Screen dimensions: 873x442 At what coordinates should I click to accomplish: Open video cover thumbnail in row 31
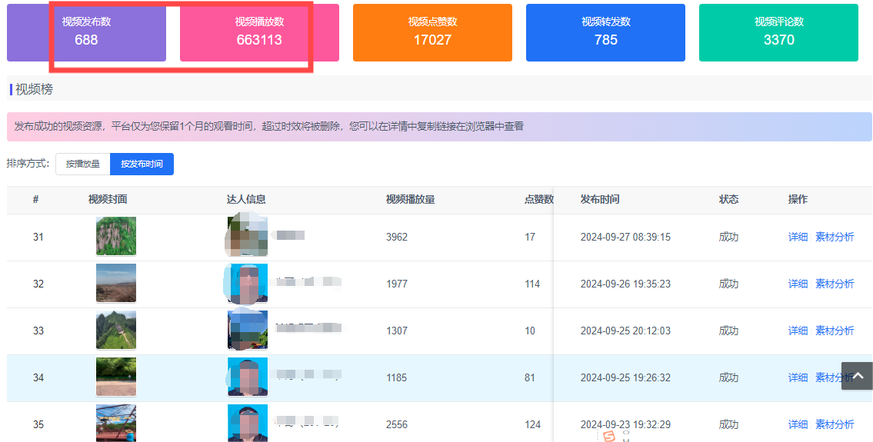tap(116, 236)
